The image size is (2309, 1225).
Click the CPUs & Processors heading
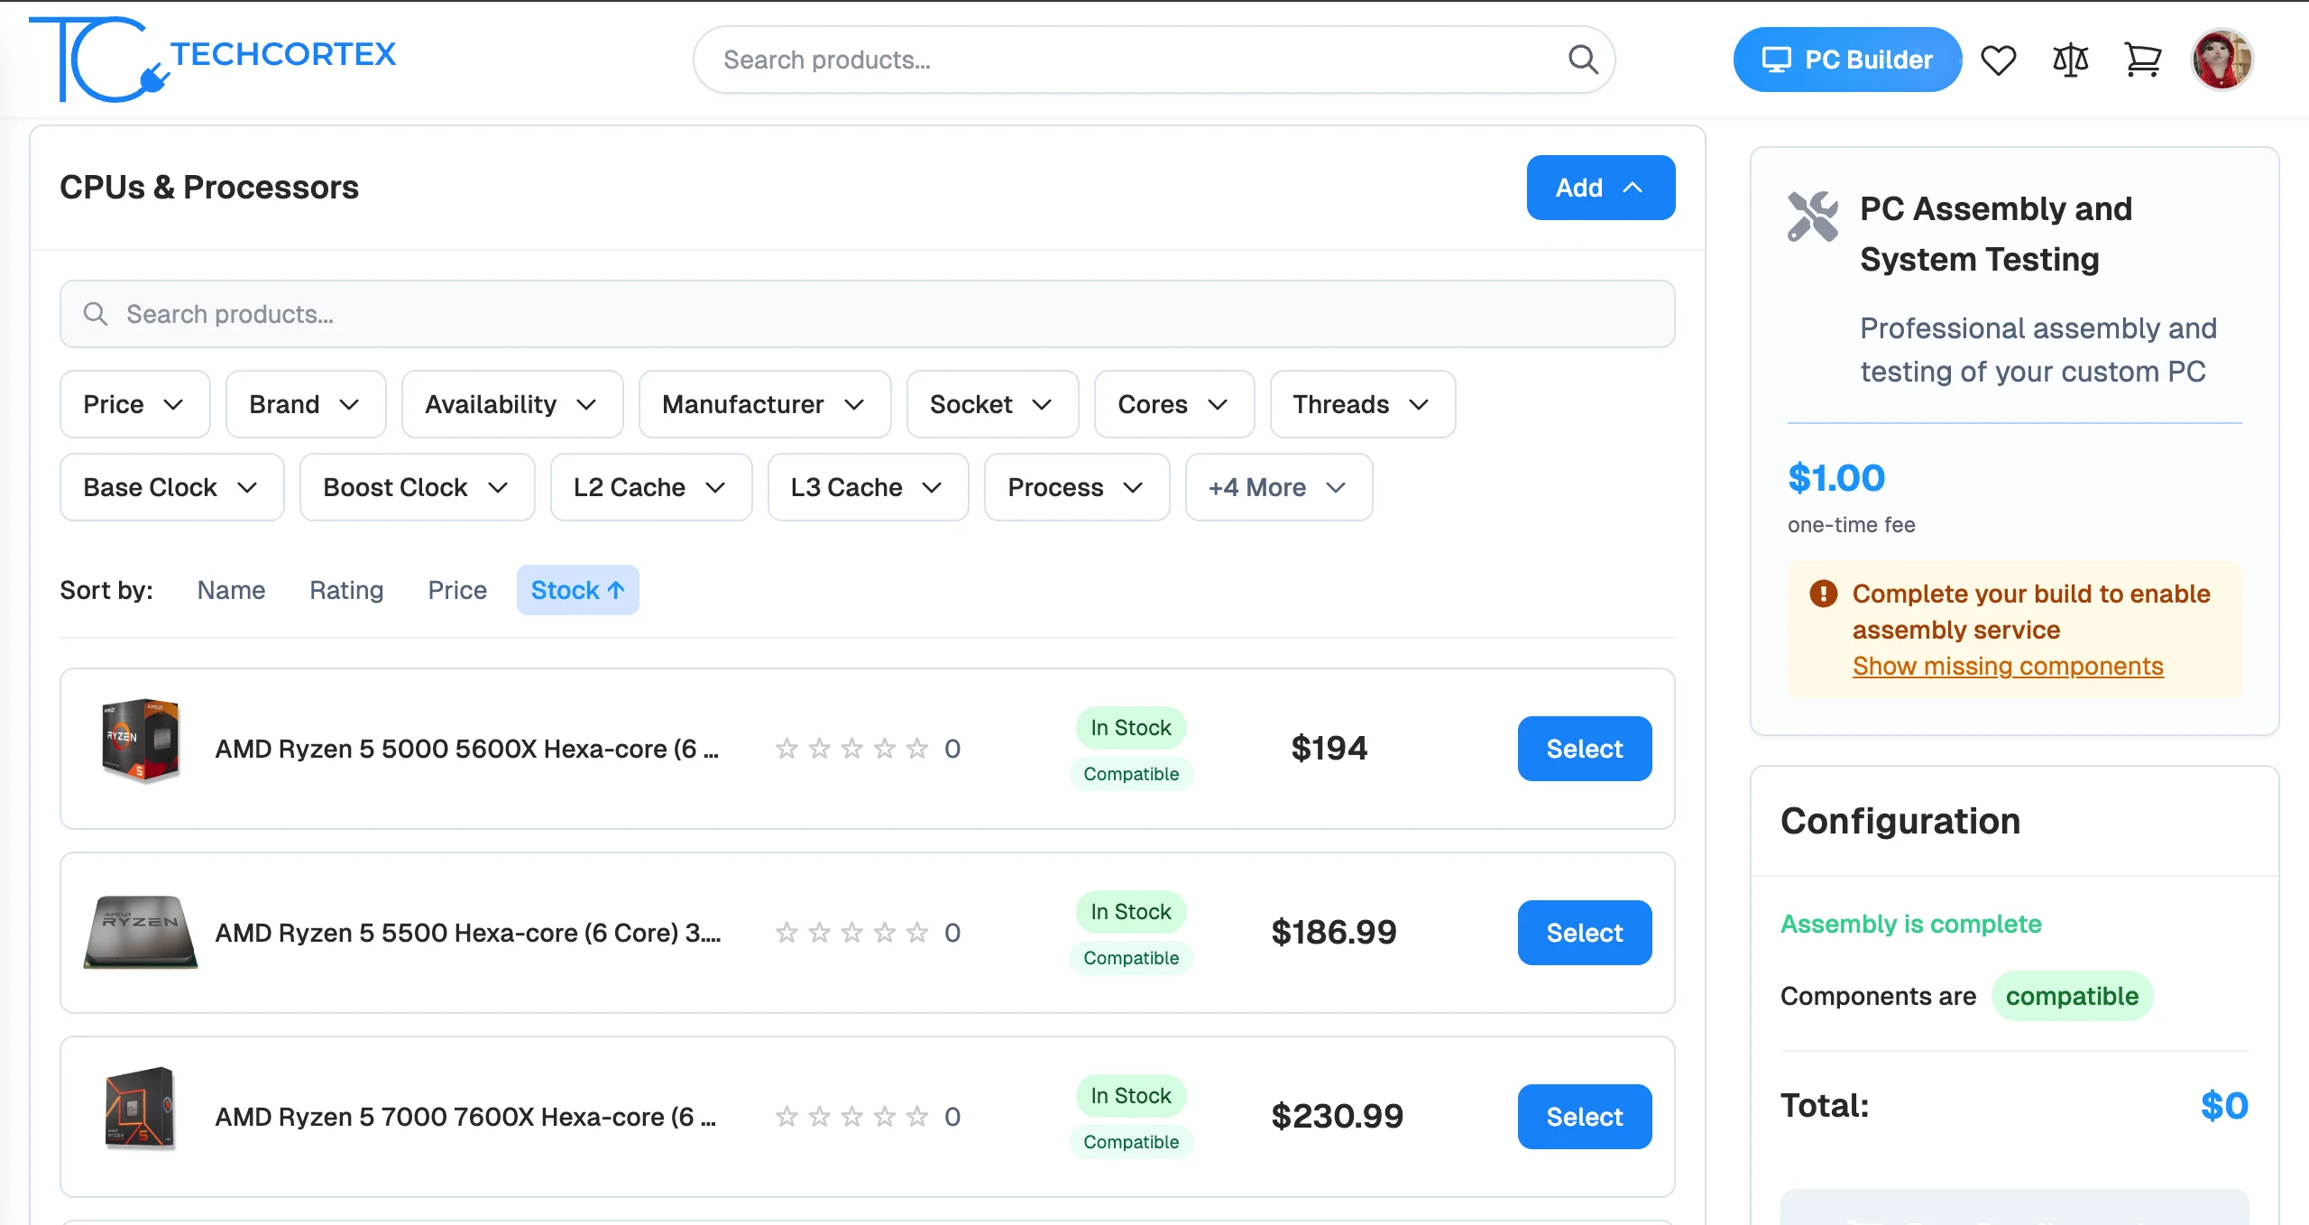pyautogui.click(x=209, y=188)
